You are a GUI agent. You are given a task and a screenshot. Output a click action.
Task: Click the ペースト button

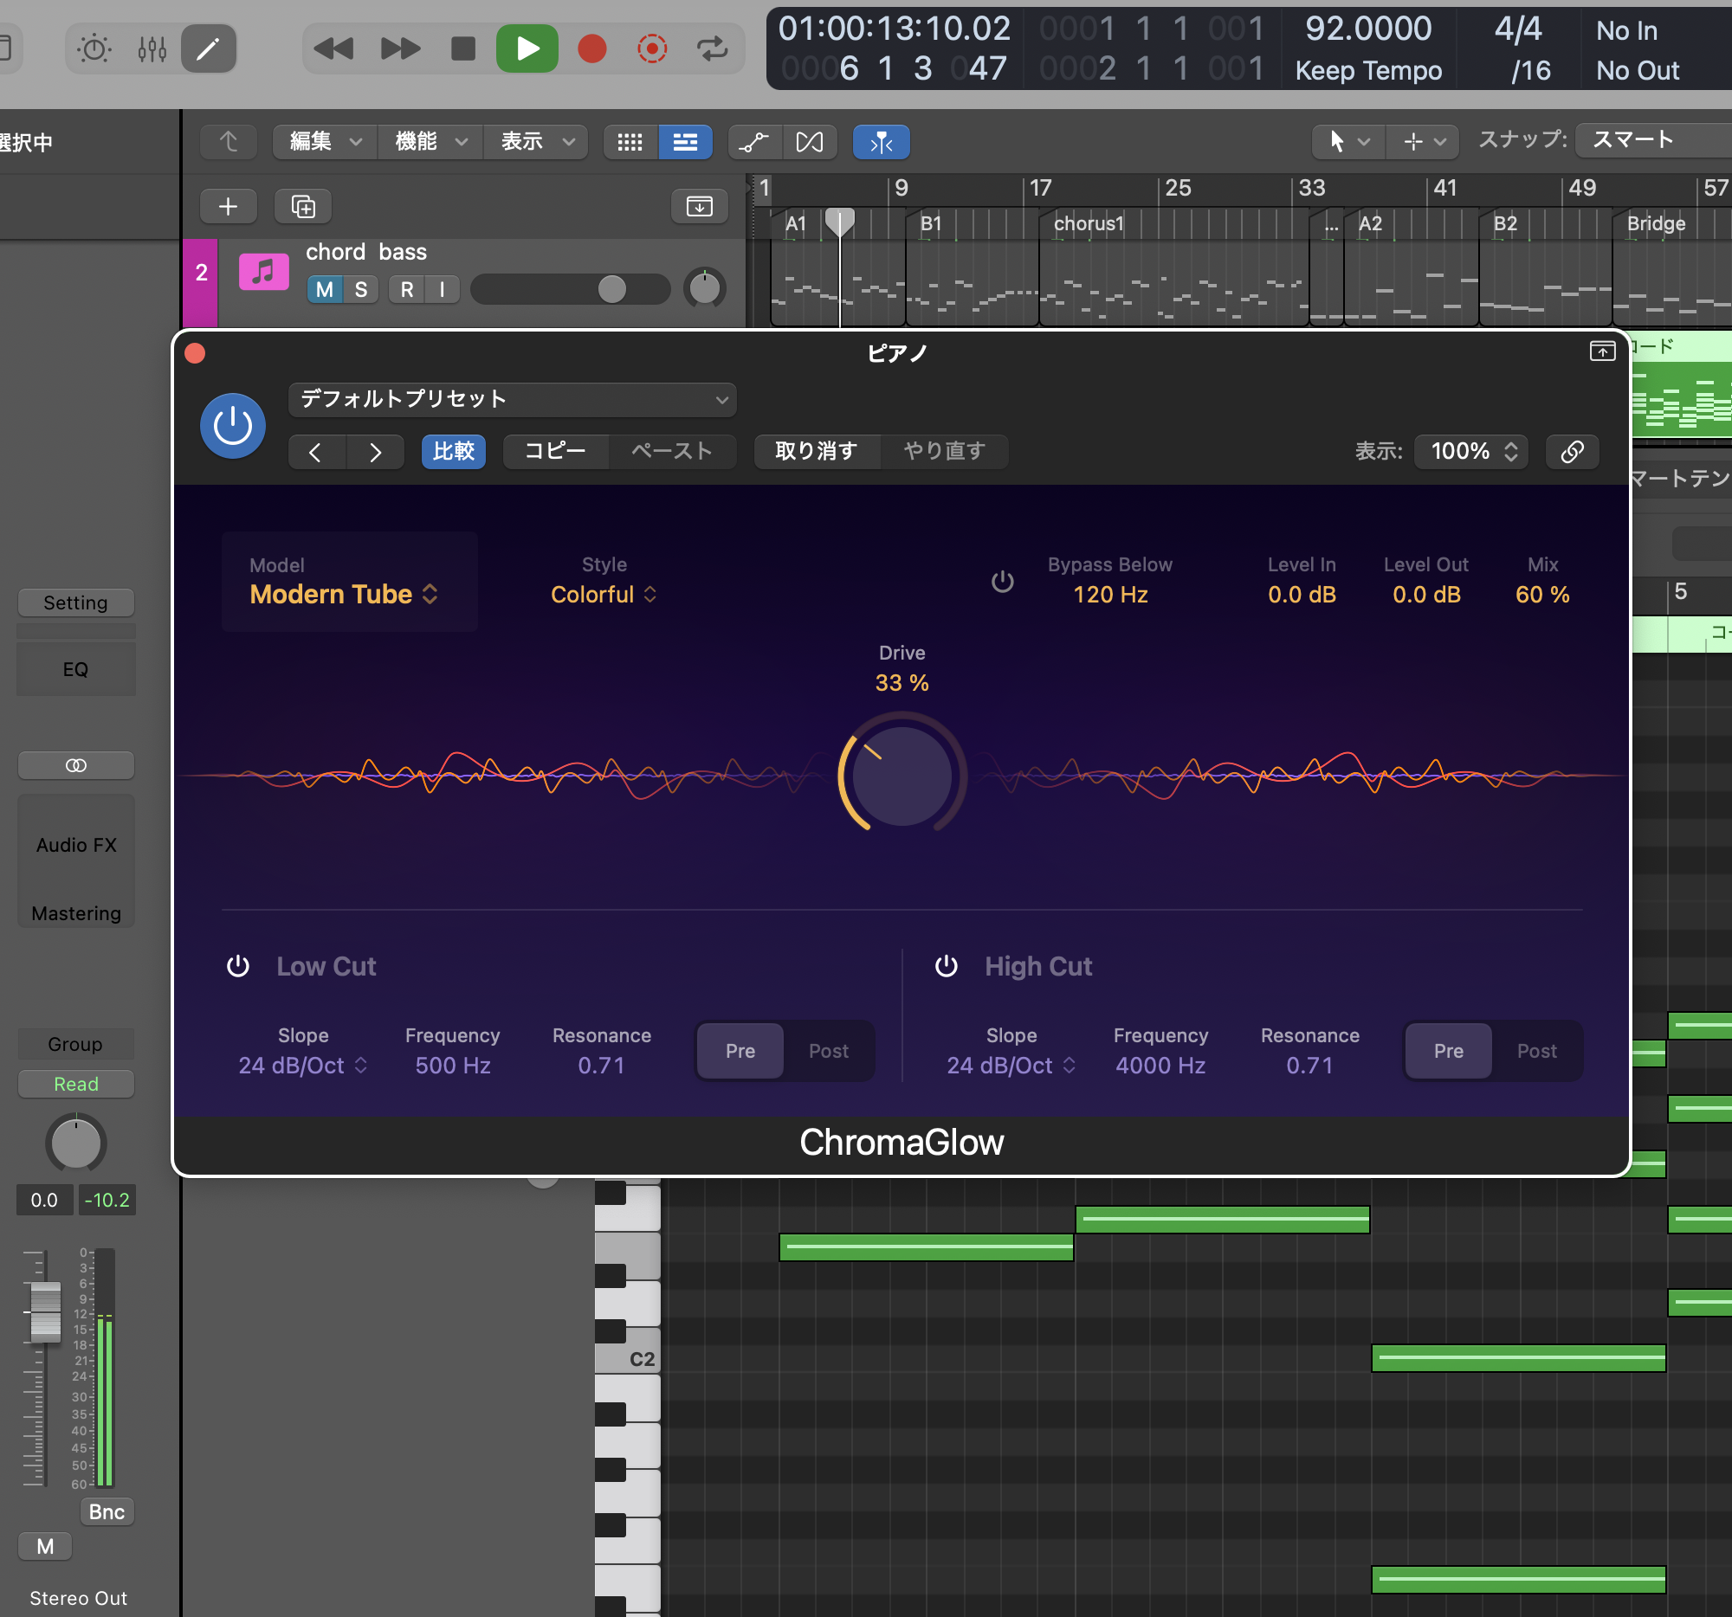coord(672,451)
